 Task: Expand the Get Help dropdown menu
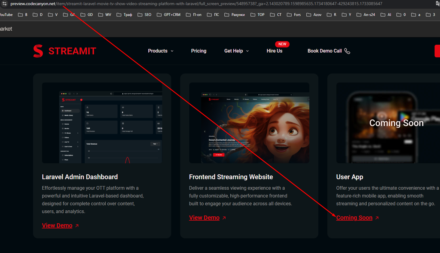(x=236, y=51)
